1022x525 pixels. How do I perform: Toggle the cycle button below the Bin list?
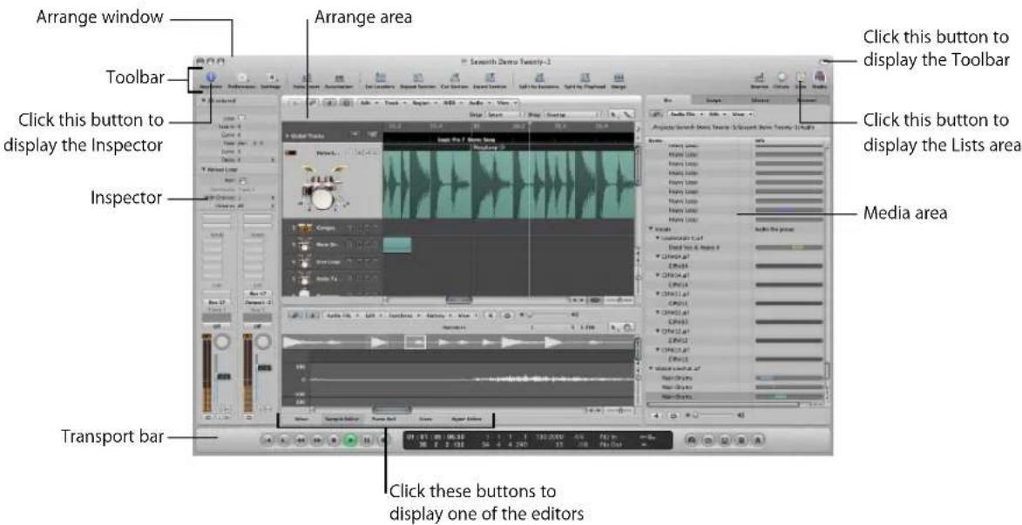pos(673,415)
